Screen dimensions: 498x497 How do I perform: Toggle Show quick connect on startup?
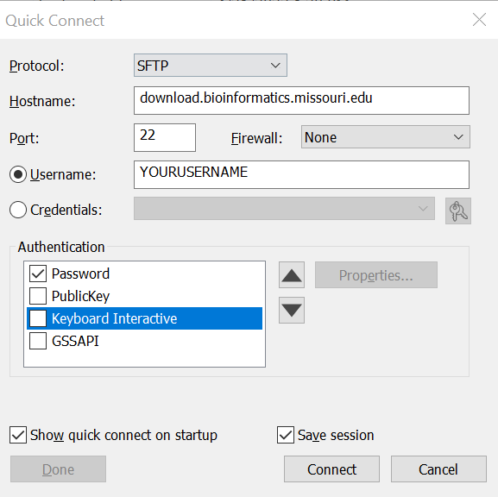[x=18, y=435]
